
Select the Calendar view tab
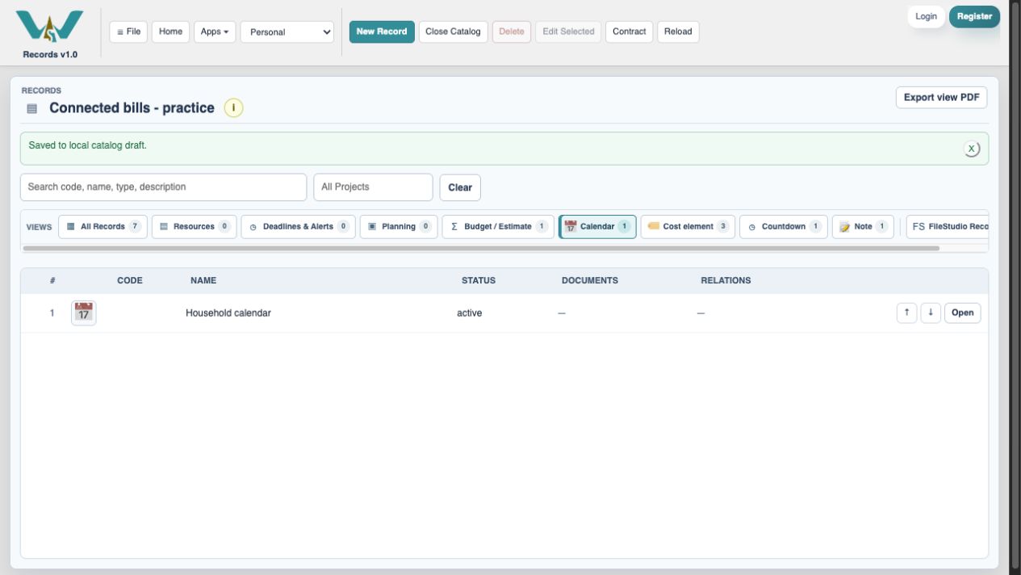pyautogui.click(x=597, y=227)
